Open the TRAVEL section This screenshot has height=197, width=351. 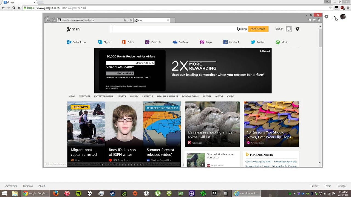click(207, 96)
